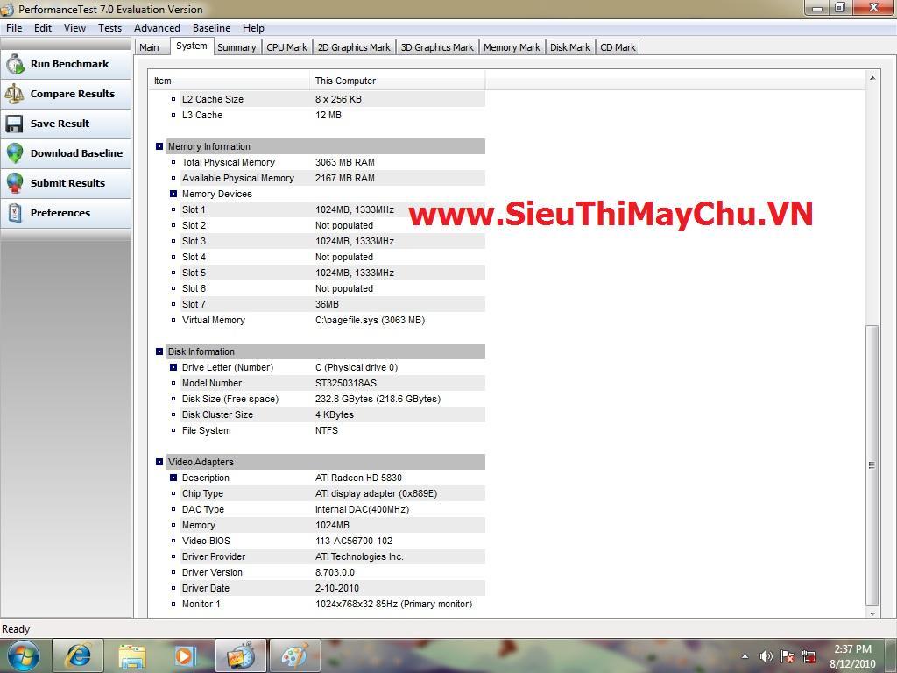
Task: Select the Available Physical Memory row
Action: [x=326, y=178]
